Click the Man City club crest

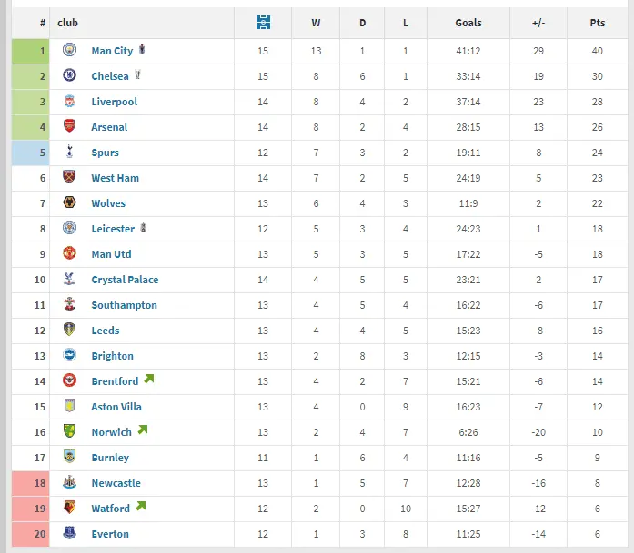[x=70, y=51]
